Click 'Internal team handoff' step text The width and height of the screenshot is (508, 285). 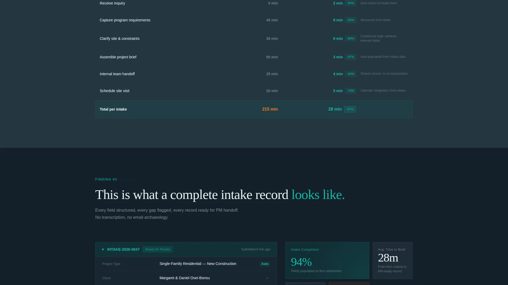(x=117, y=74)
